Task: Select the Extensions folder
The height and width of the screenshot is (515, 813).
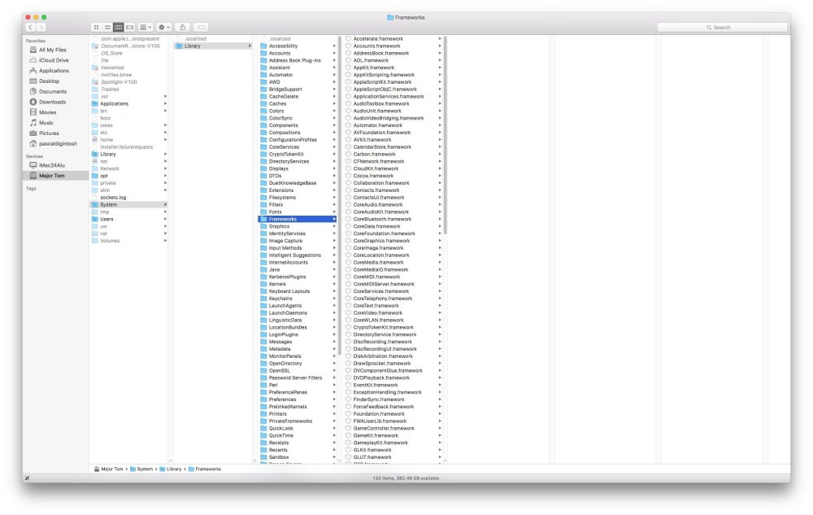Action: 298,190
